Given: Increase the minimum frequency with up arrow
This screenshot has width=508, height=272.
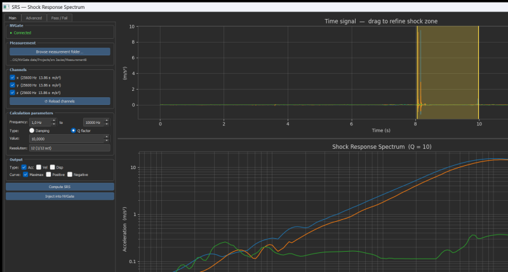Looking at the screenshot, I should (x=54, y=120).
